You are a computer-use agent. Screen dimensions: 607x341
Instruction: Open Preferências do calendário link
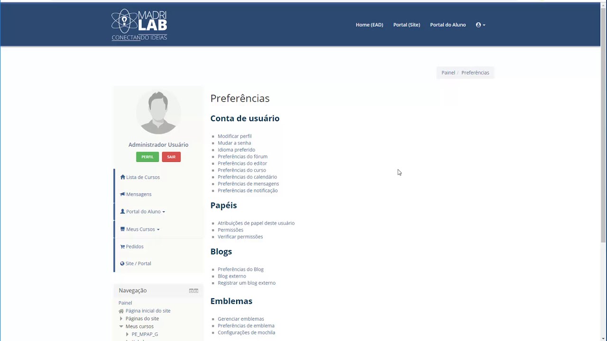[x=247, y=177]
